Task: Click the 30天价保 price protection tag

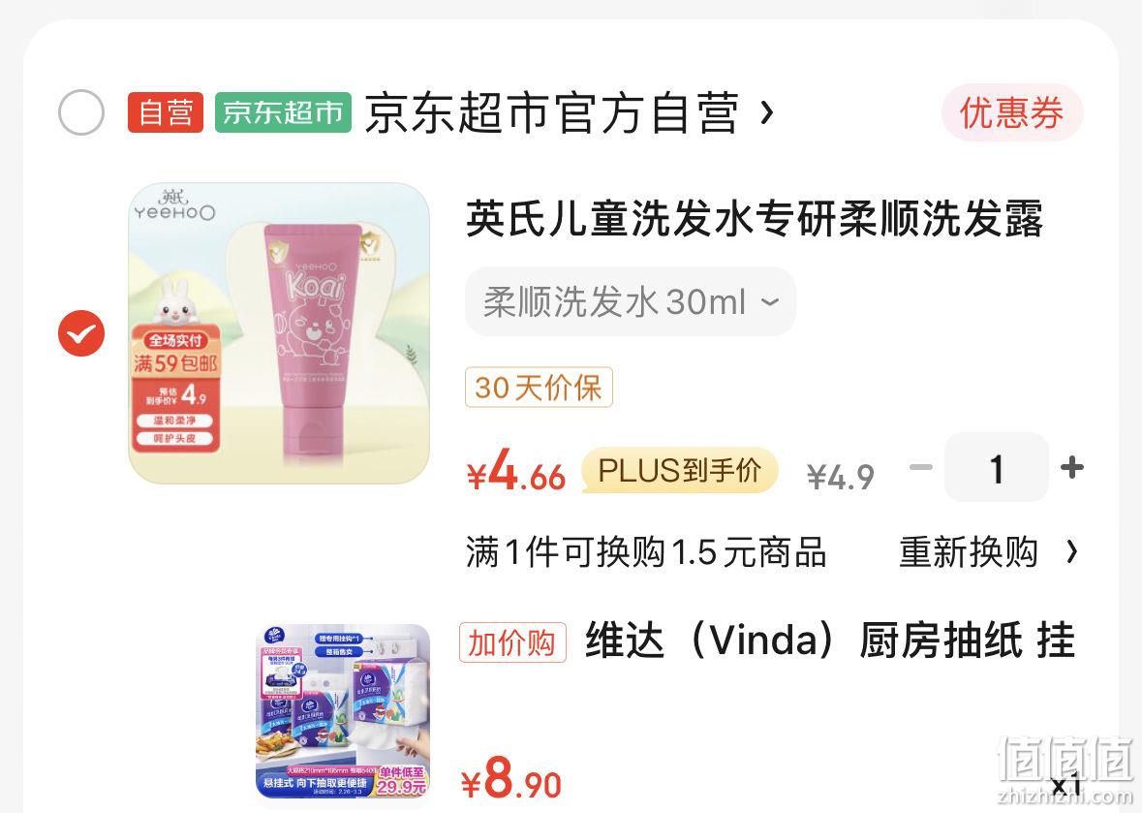Action: pos(539,388)
